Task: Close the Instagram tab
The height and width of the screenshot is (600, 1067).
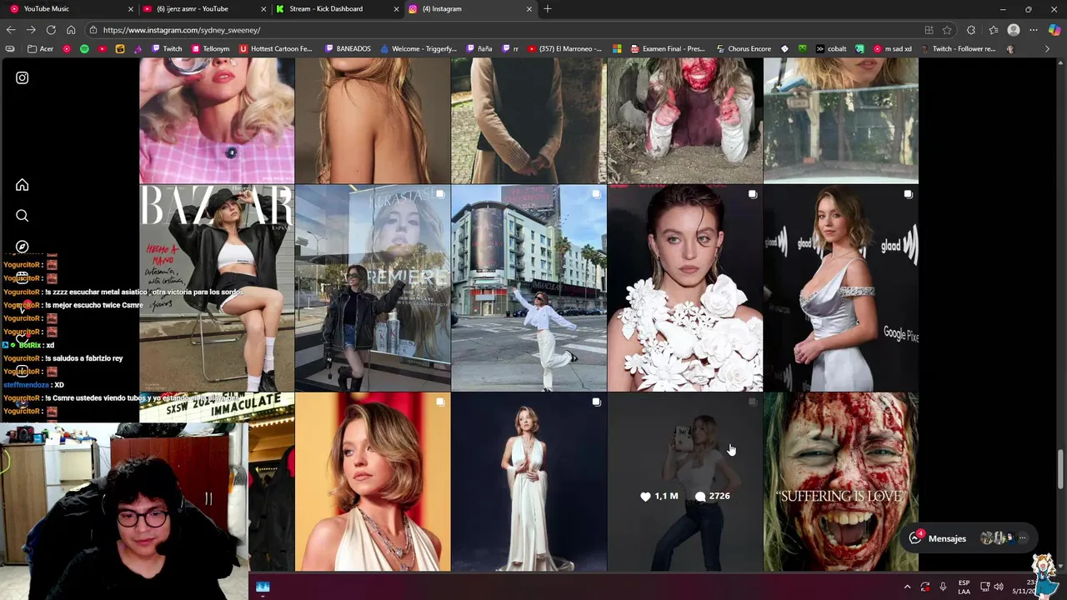Action: point(528,9)
